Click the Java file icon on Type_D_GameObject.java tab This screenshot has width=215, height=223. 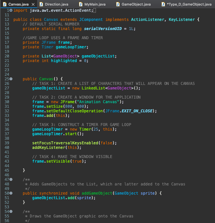[x=163, y=4]
